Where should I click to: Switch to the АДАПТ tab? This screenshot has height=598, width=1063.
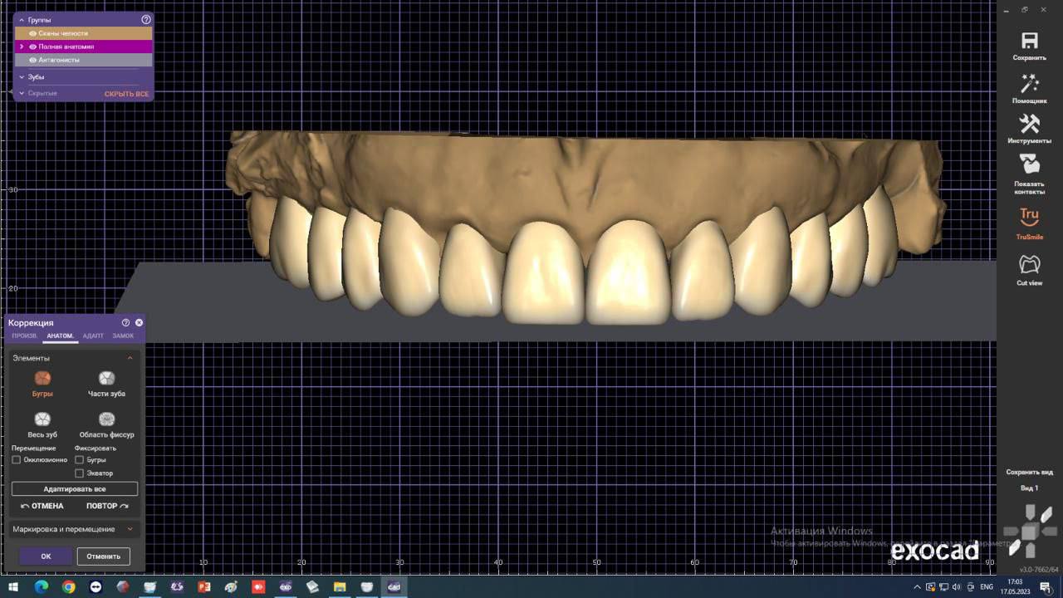pyautogui.click(x=93, y=336)
